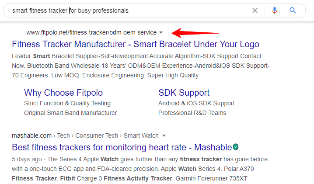Image resolution: width=314 pixels, height=184 pixels.
Task: Click the mashable.com breadcrumb domain
Action: point(31,135)
